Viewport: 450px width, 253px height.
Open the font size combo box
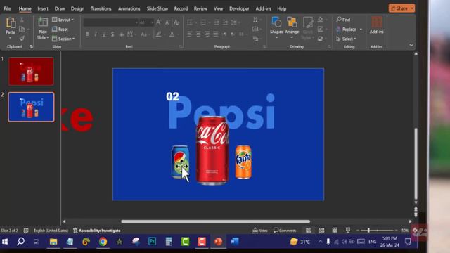tap(147, 22)
